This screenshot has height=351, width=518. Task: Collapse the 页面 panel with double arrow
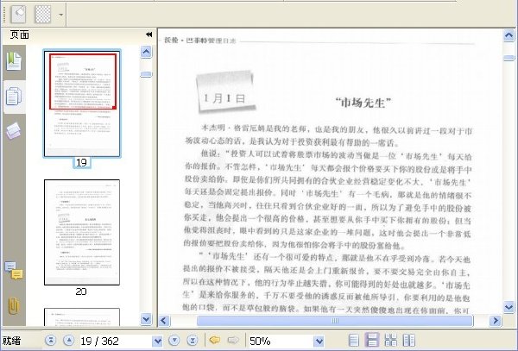point(149,34)
